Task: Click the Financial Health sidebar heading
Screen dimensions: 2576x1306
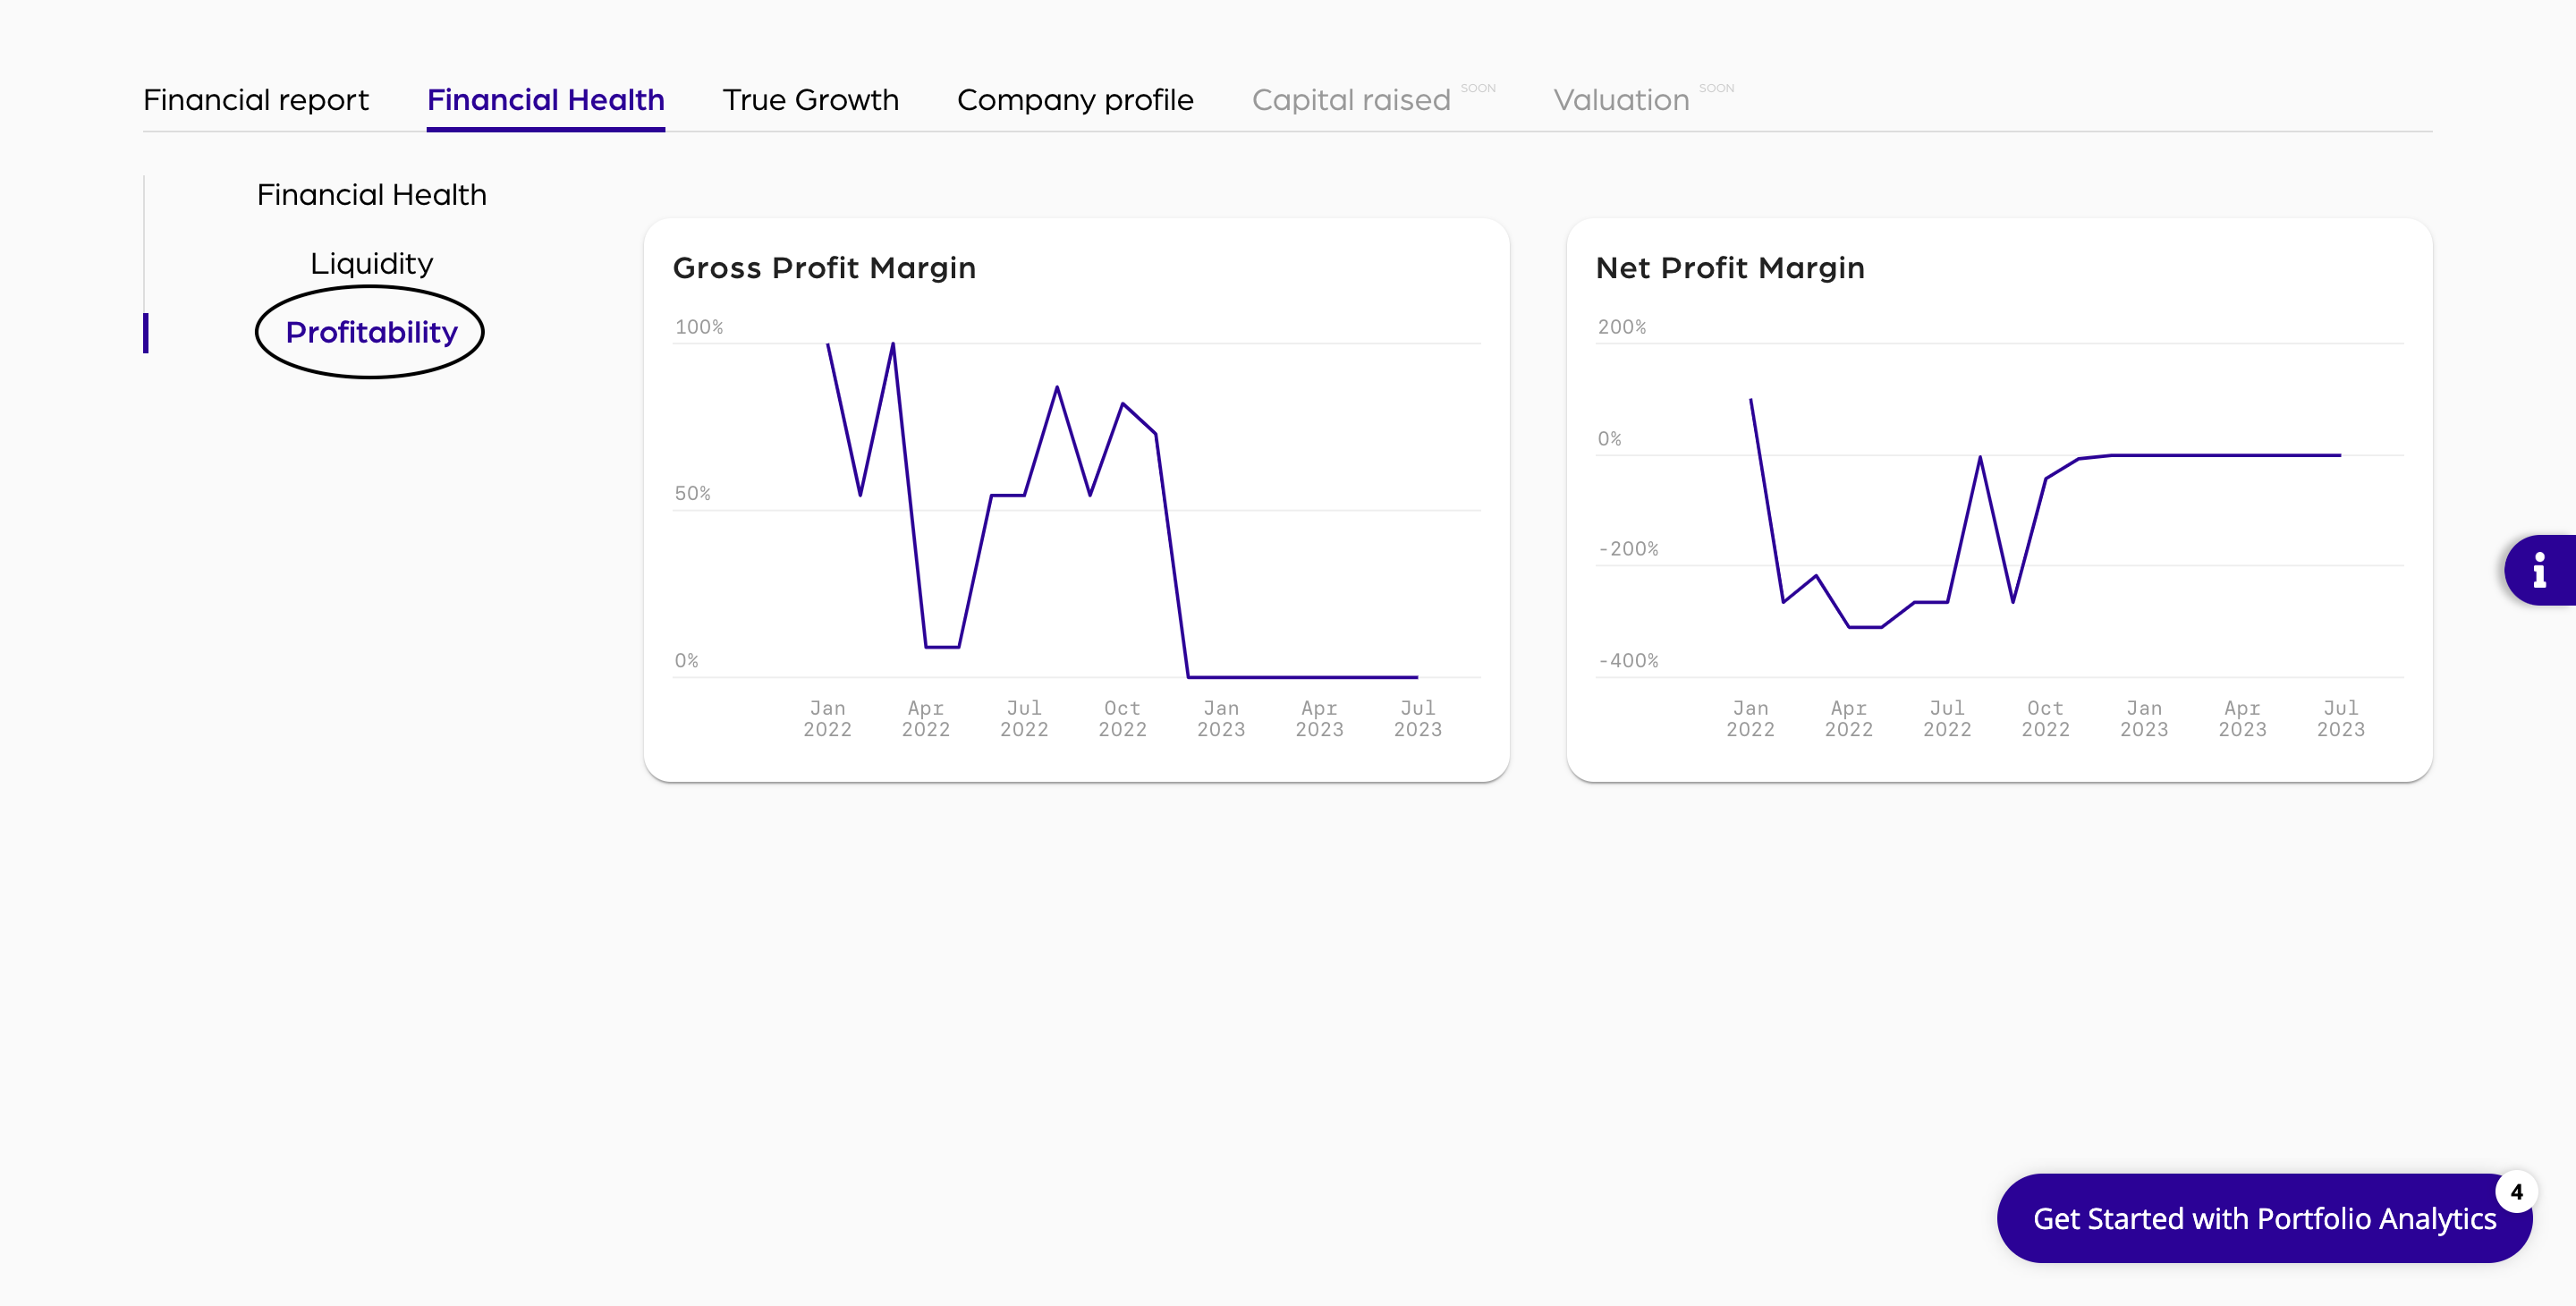Action: pyautogui.click(x=371, y=194)
